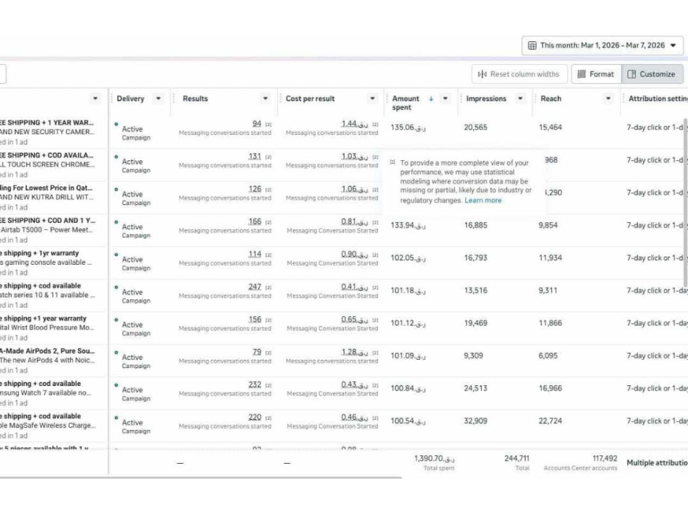
Task: Select the Samsung Watch 7 available campaign
Action: [45, 393]
